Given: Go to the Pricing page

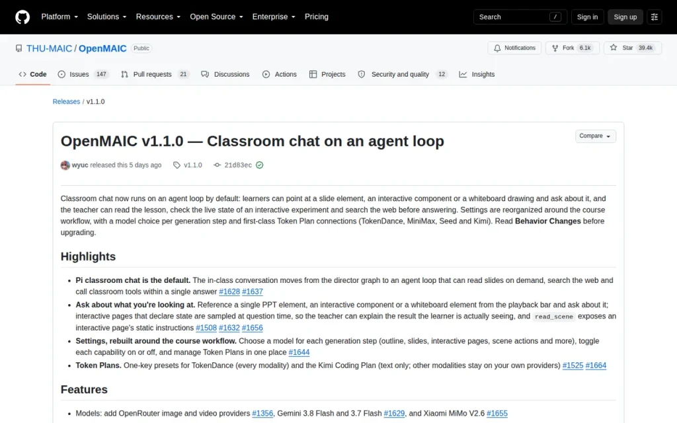Looking at the screenshot, I should click(x=317, y=17).
